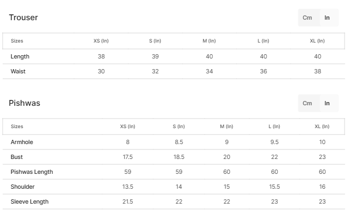Click the Trouser Length row label

coord(20,56)
